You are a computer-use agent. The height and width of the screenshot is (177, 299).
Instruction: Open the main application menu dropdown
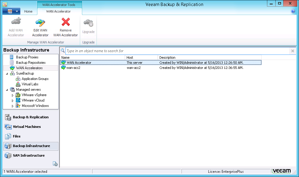point(11,11)
